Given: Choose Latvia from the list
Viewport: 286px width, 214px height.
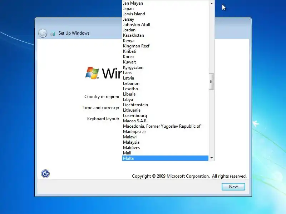Looking at the screenshot, I should (165, 78).
